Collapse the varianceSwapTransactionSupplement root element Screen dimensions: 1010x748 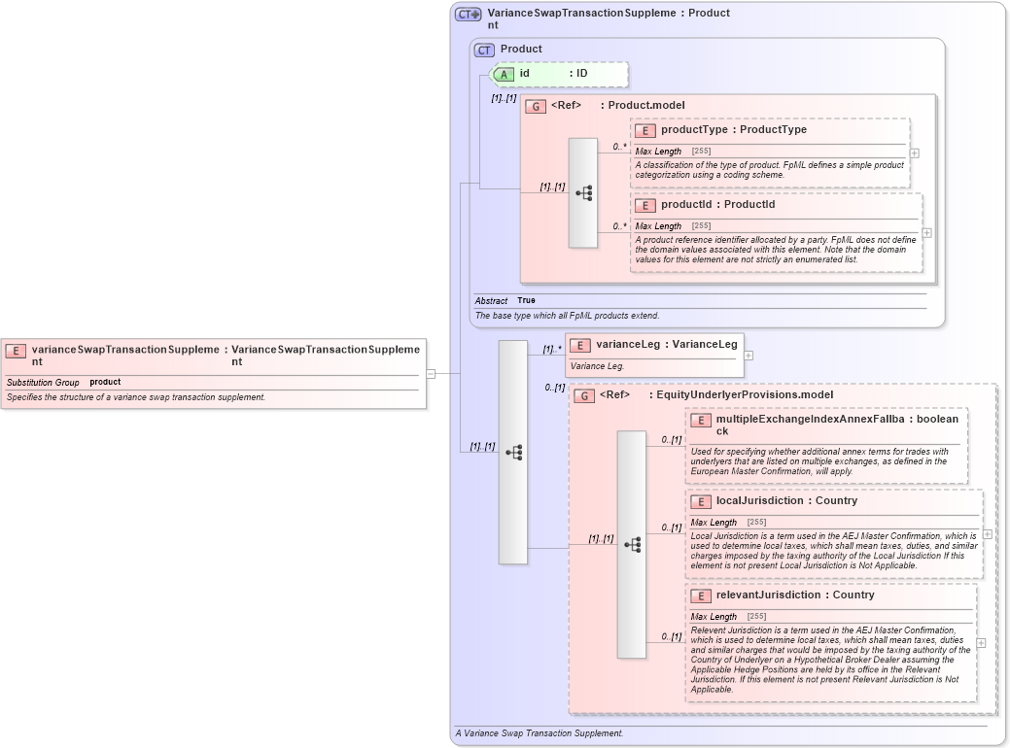(x=431, y=373)
